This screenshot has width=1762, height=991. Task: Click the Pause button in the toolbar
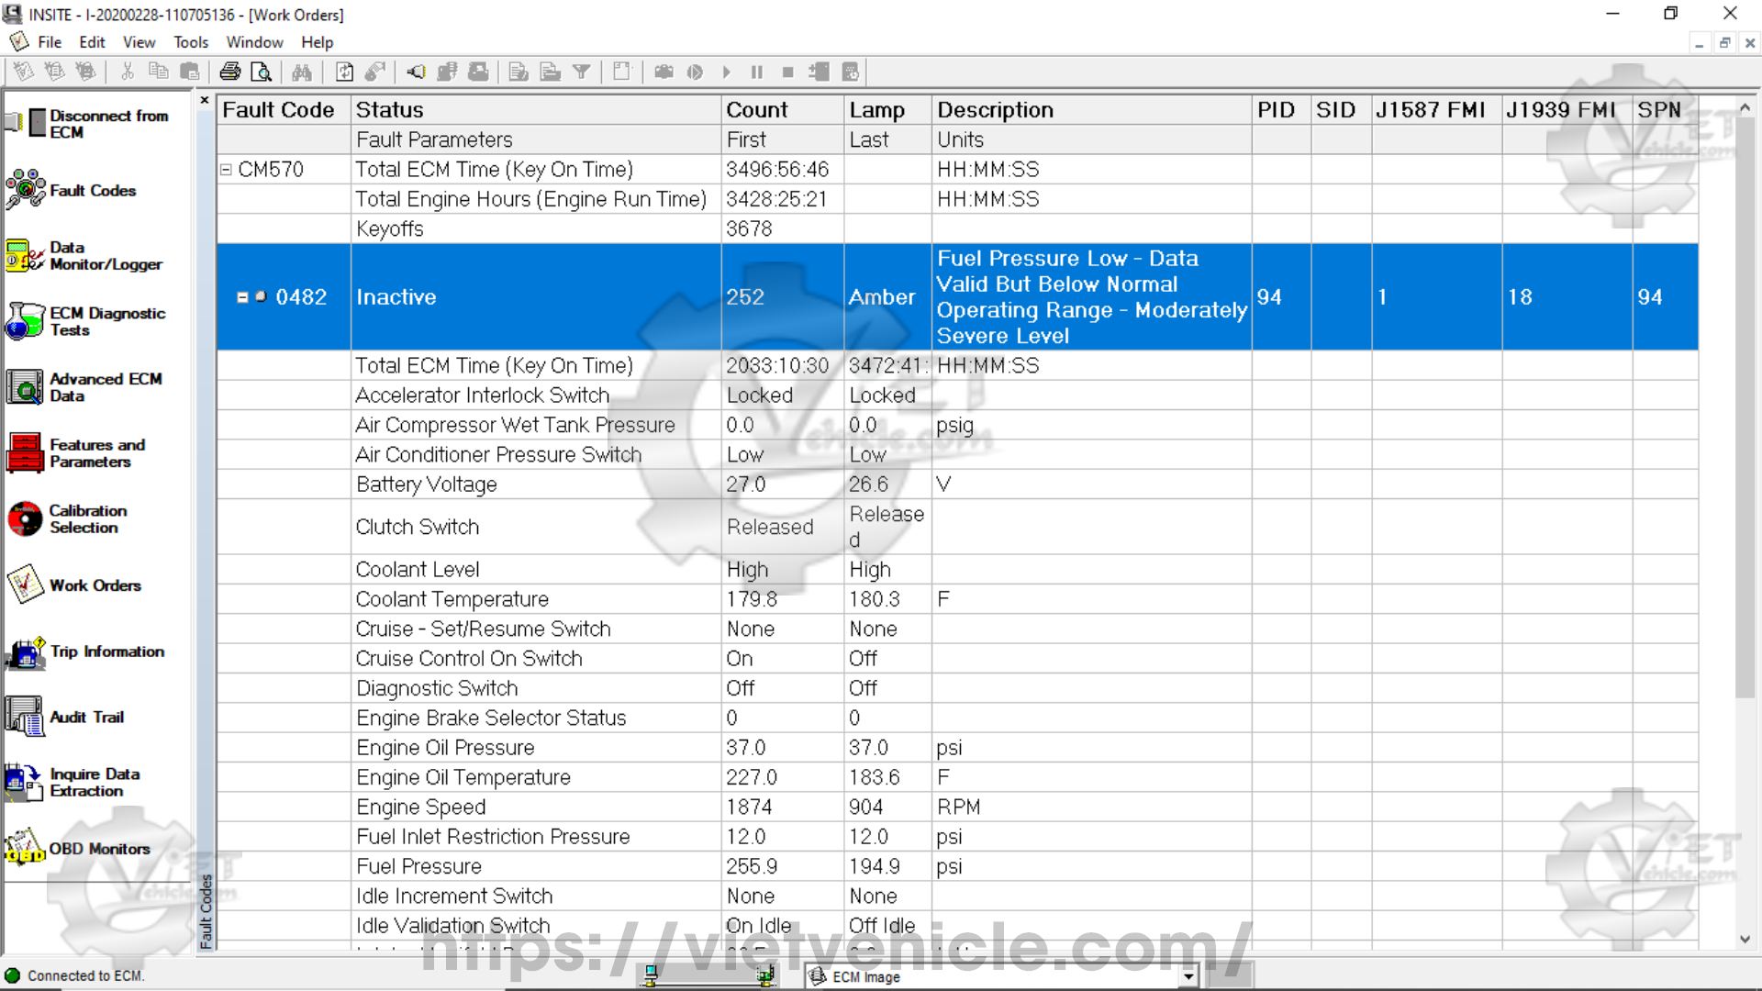[x=757, y=72]
